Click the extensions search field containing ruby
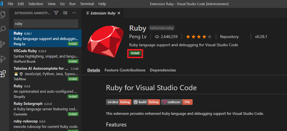This screenshot has width=287, height=131. 45,24
